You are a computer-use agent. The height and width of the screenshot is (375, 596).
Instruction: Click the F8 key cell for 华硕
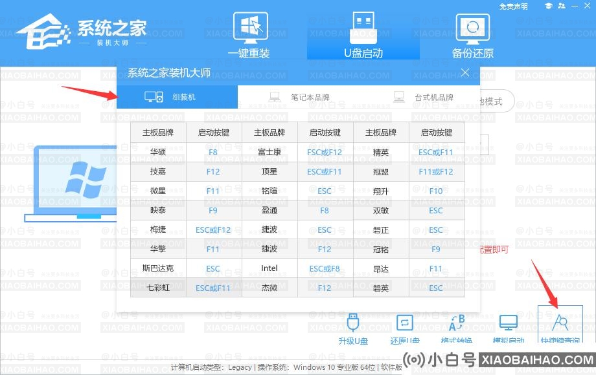213,152
